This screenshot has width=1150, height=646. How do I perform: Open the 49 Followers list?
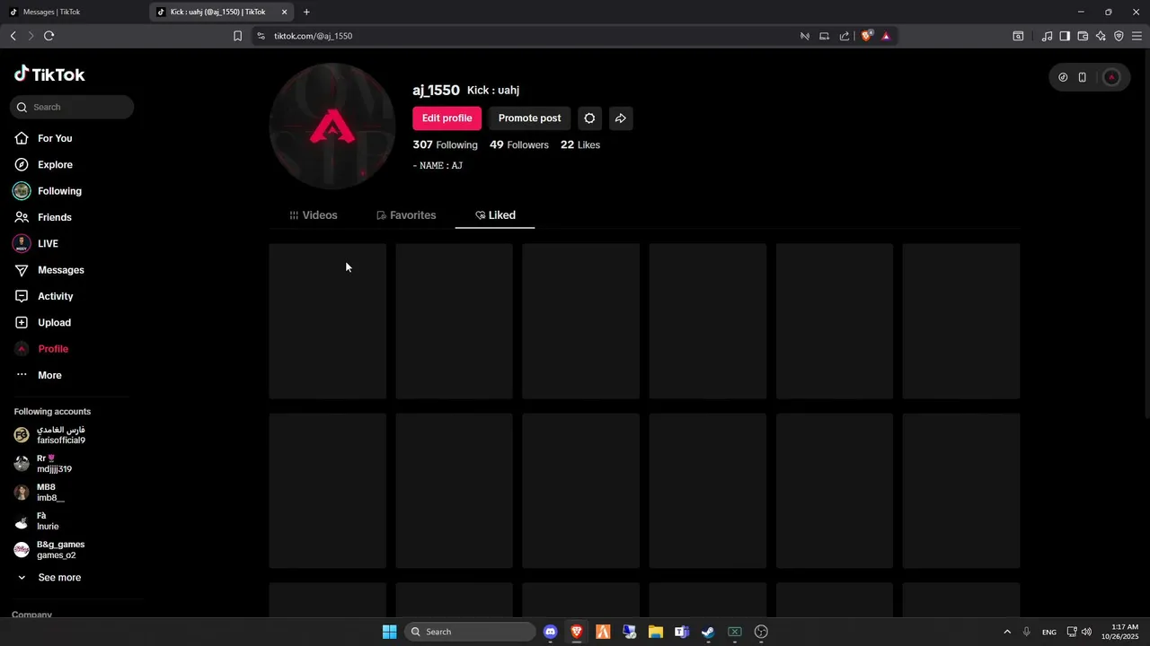coord(518,144)
